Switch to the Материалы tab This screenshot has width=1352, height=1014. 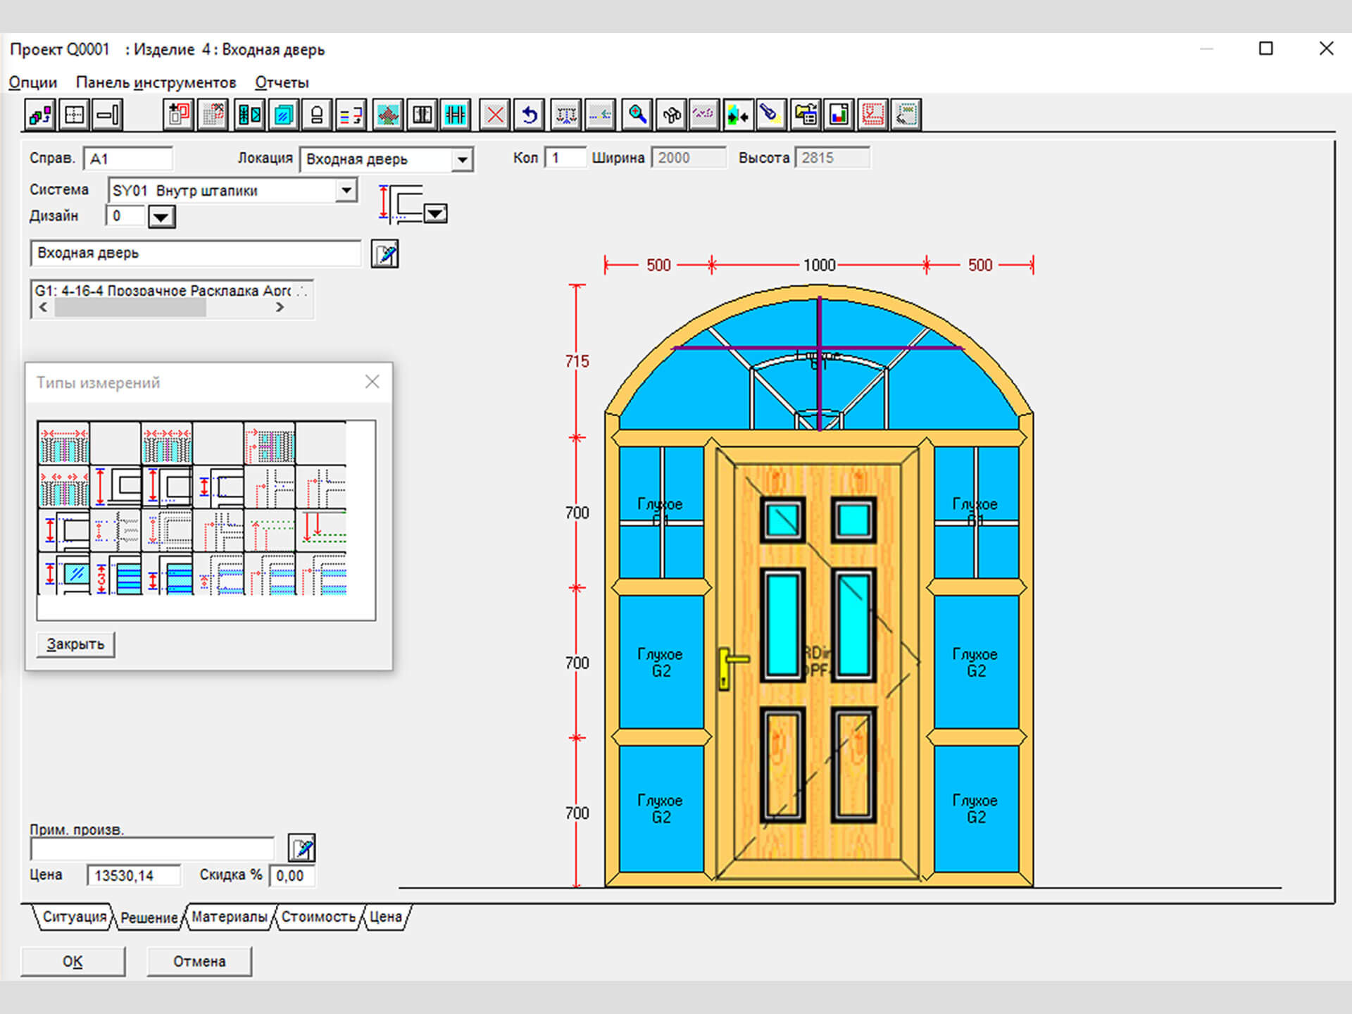click(229, 917)
